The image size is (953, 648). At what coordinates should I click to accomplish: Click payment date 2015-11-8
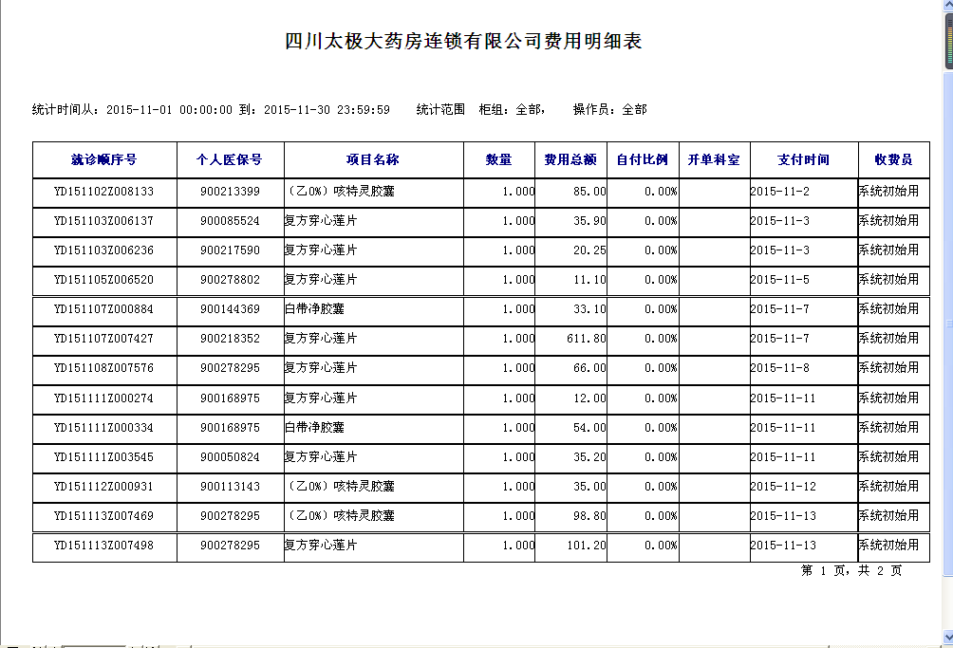[x=780, y=368]
